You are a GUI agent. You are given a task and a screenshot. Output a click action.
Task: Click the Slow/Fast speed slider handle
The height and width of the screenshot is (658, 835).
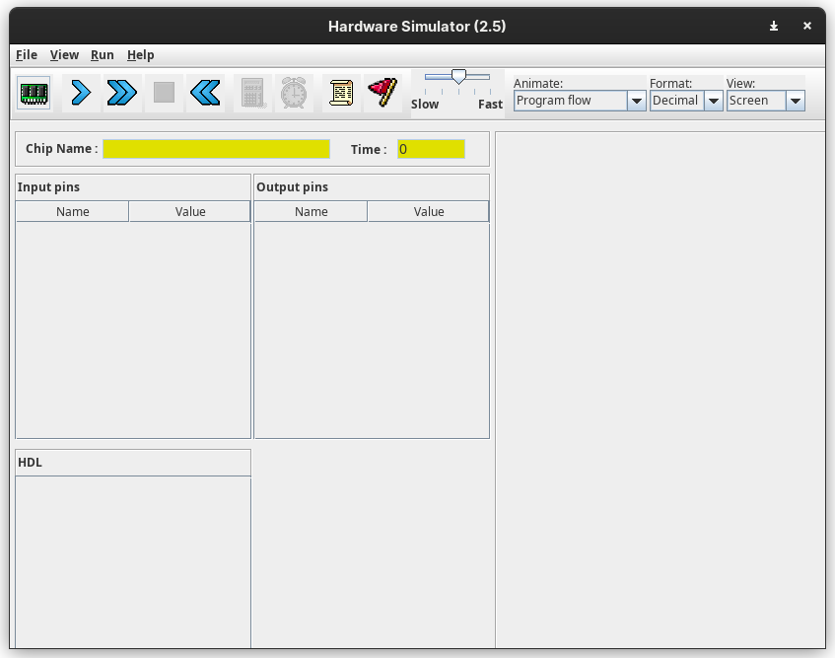[458, 76]
